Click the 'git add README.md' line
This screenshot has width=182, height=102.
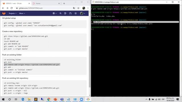click(x=12, y=44)
